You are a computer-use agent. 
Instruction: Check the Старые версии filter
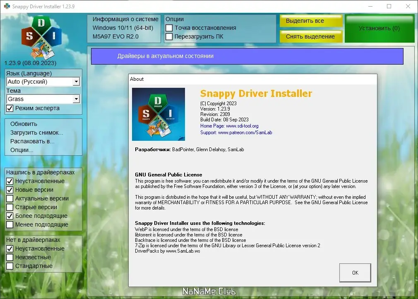[x=9, y=207]
